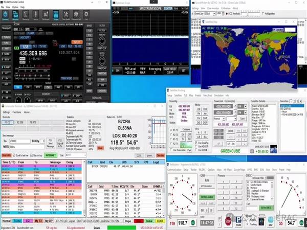
Task: Open the GreenCube 1200bd mode dropdown
Action: (x=204, y=14)
